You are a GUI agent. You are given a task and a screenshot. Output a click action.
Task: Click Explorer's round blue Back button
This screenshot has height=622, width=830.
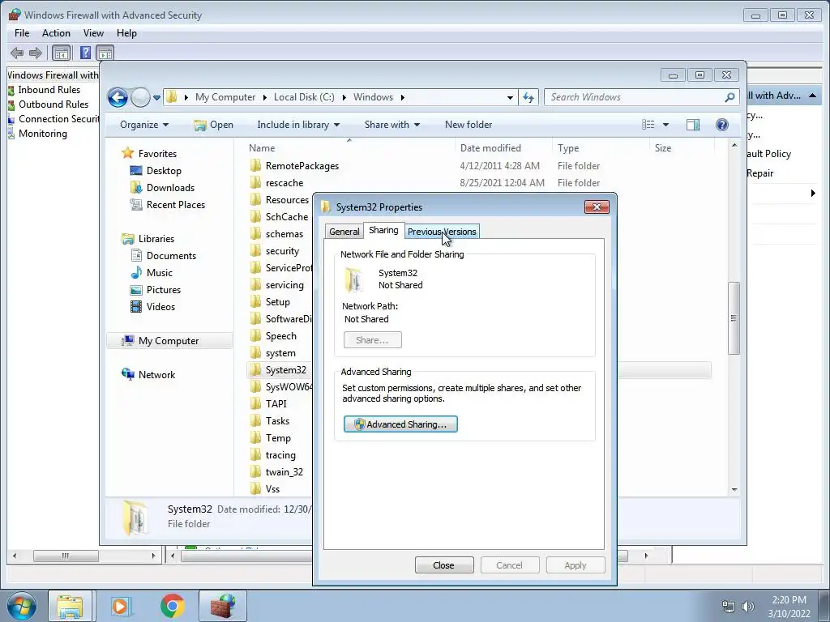(118, 97)
